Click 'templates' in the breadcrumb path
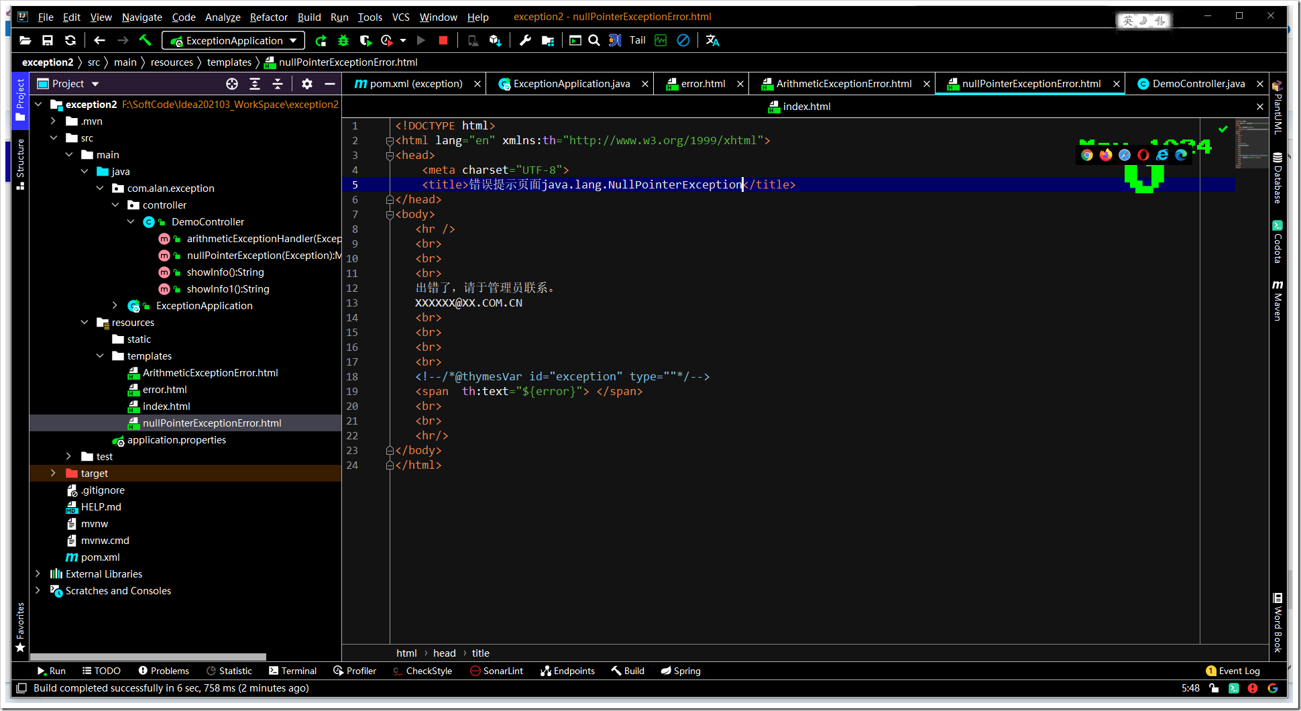 click(x=229, y=62)
